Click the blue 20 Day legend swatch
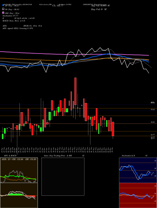The image size is (157, 208). click(3, 5)
